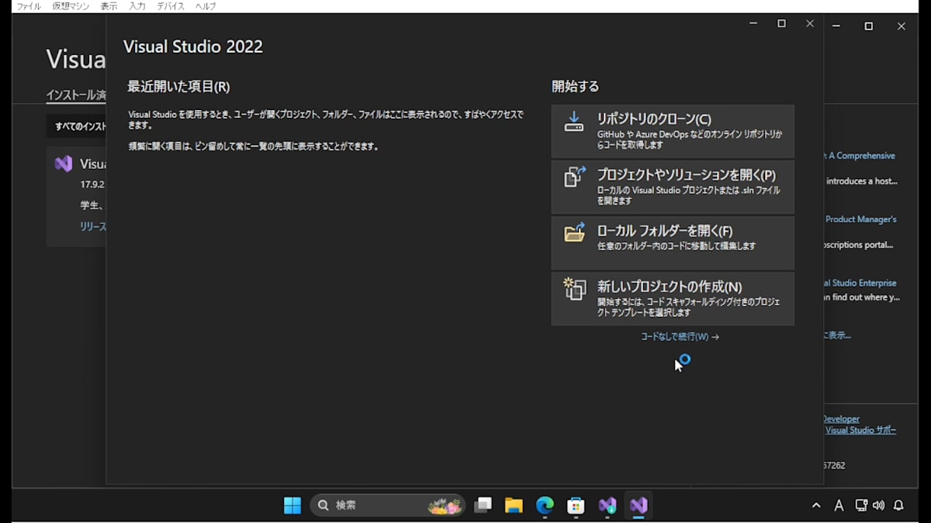Open the volume control in the tray
This screenshot has width=931, height=523.
pos(878,505)
